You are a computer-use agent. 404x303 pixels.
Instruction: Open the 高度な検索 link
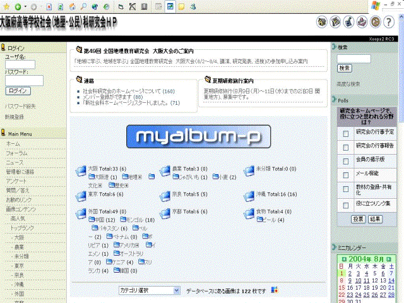[348, 84]
